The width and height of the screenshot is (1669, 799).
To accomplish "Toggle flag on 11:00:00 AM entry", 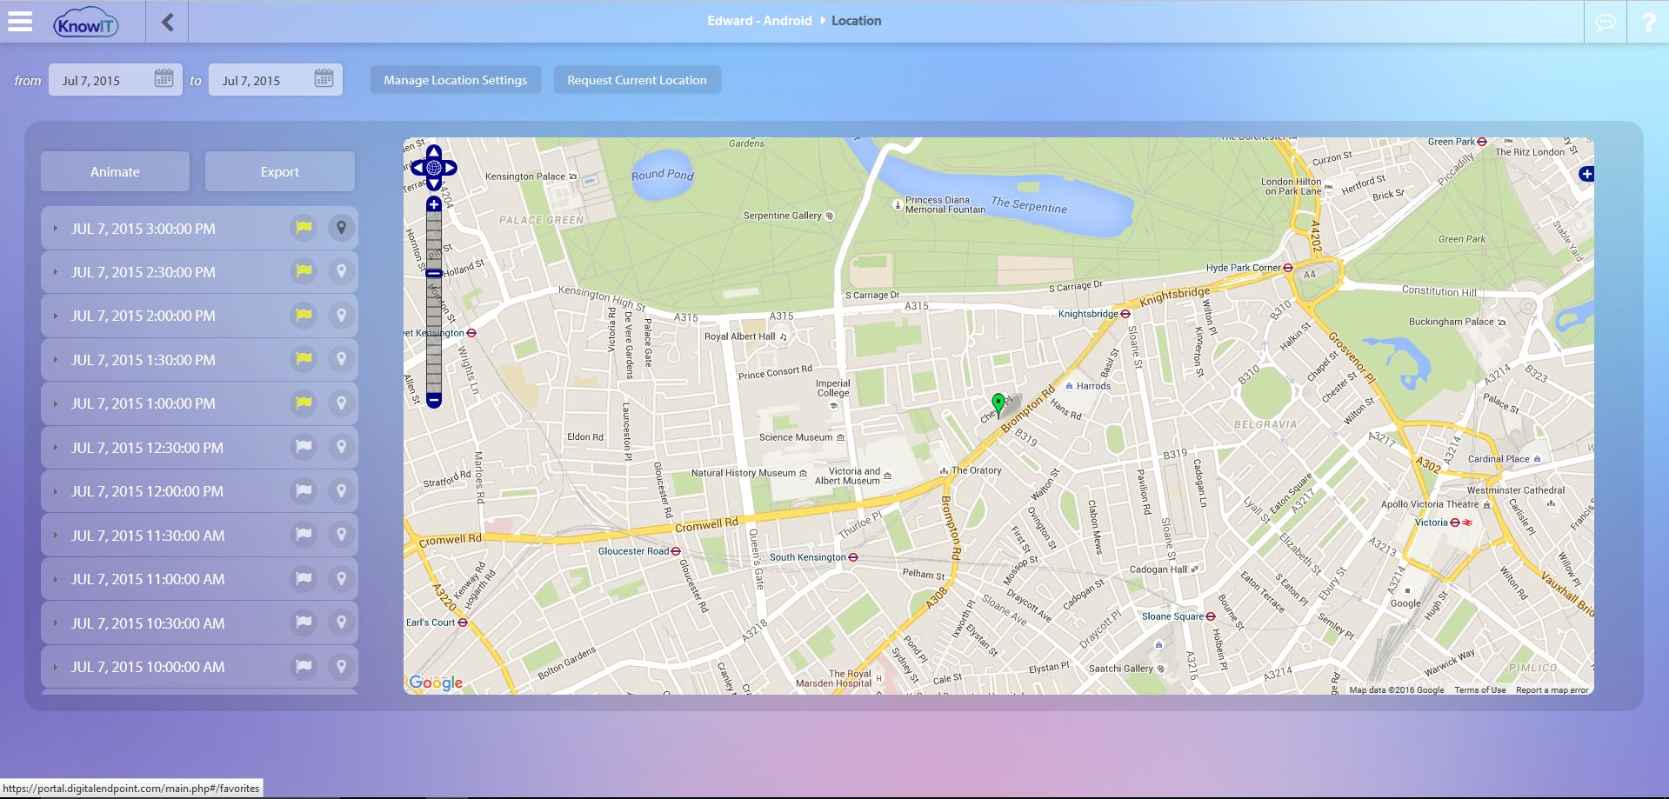I will 304,578.
